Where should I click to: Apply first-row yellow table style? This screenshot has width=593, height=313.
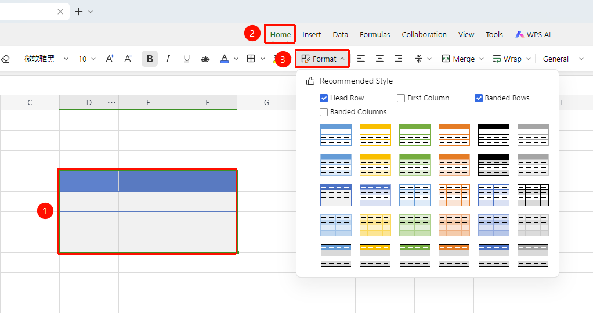pos(375,135)
